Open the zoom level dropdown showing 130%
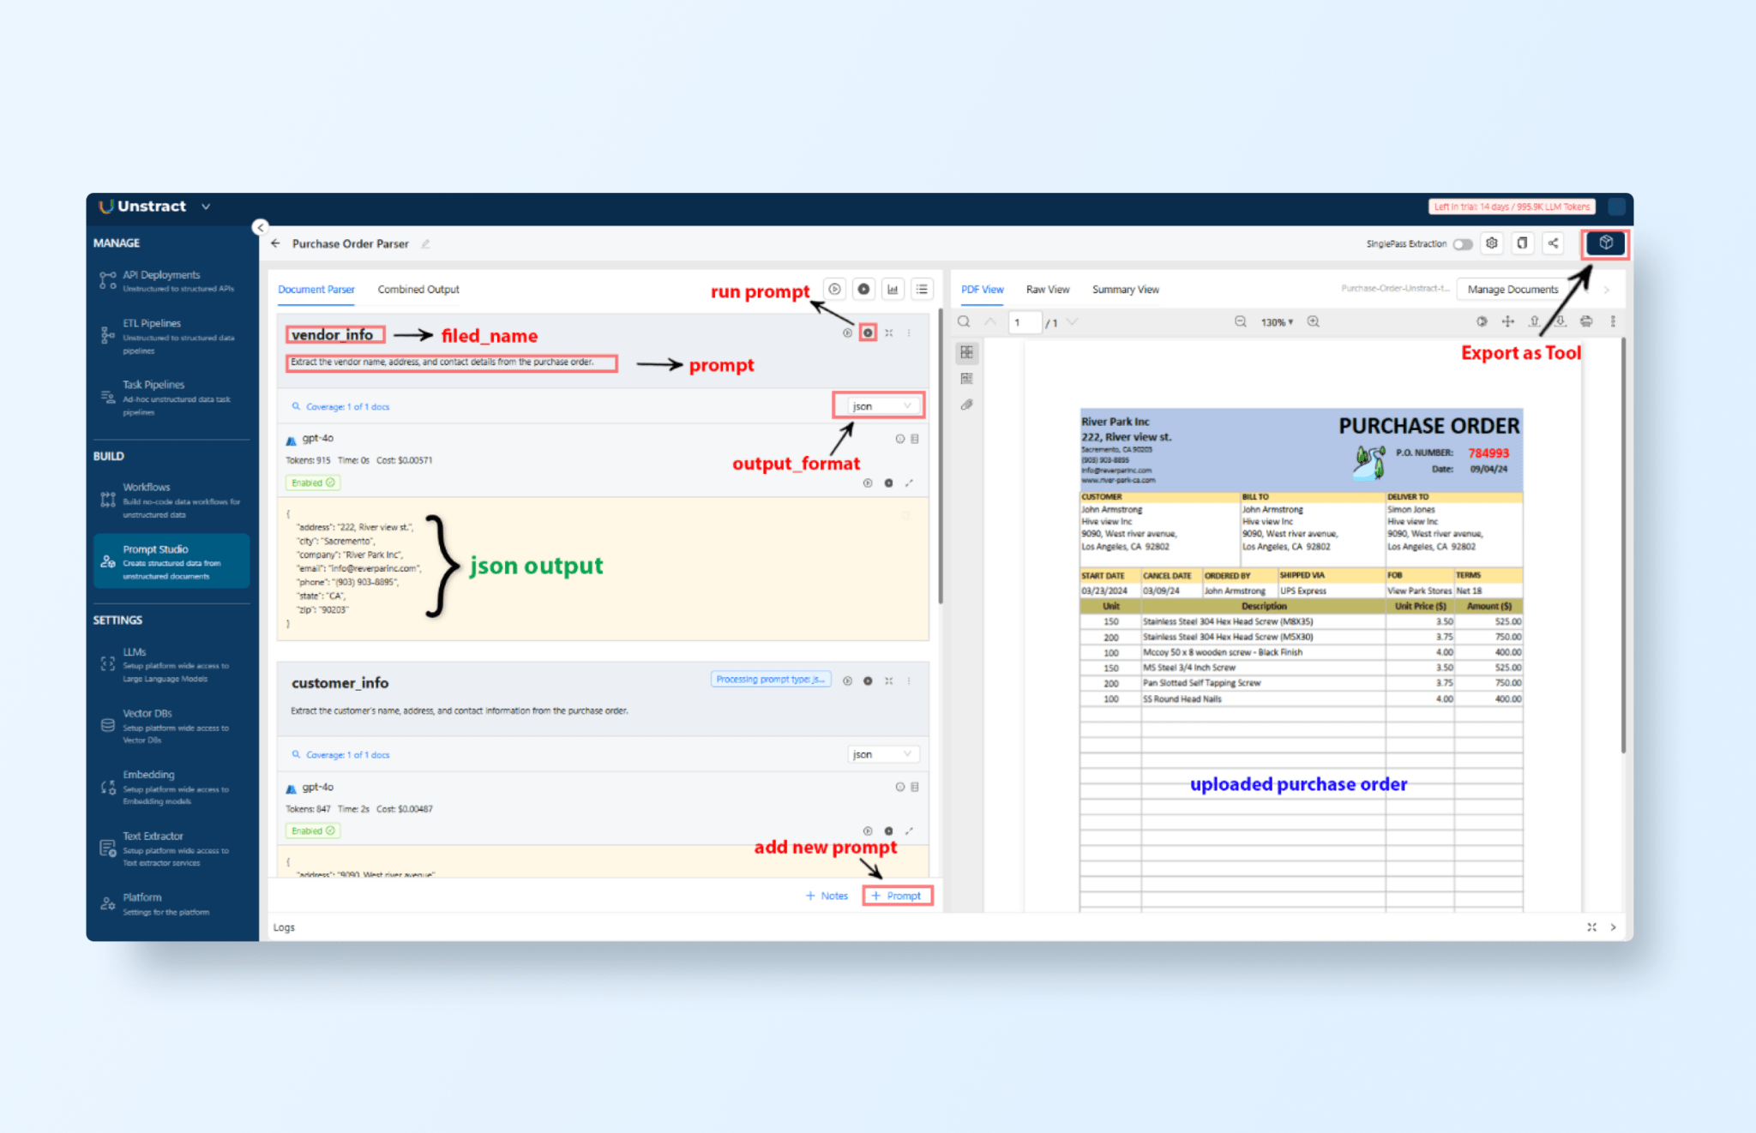The height and width of the screenshot is (1133, 1756). 1277,322
